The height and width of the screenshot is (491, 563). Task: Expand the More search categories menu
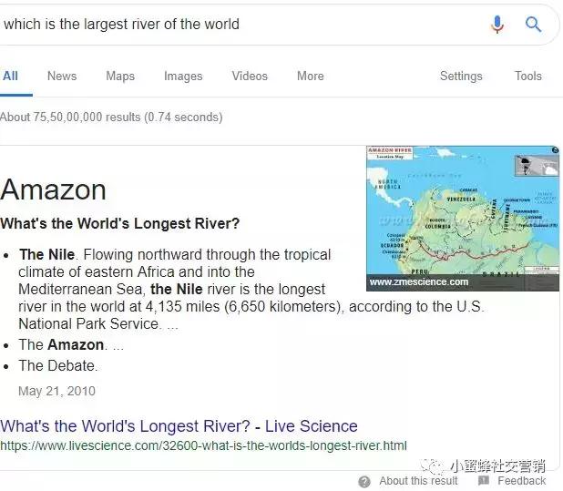point(311,76)
